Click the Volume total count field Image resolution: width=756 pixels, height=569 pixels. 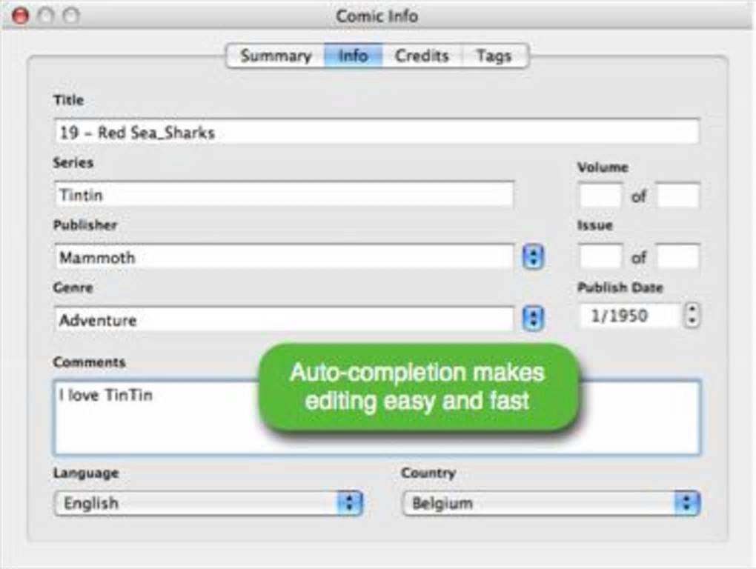677,196
